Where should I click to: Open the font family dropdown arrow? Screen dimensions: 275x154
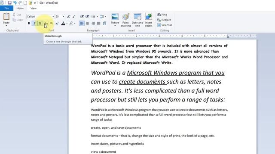tap(53, 16)
